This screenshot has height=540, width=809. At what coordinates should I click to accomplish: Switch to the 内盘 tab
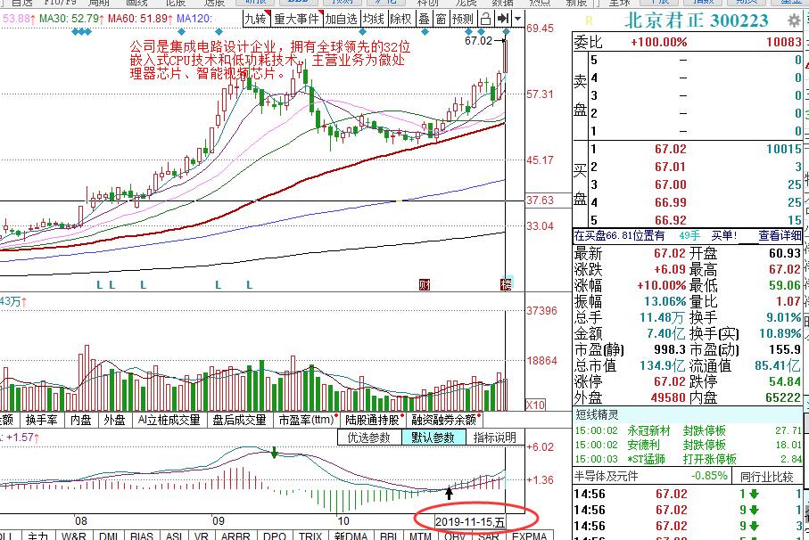tap(81, 420)
